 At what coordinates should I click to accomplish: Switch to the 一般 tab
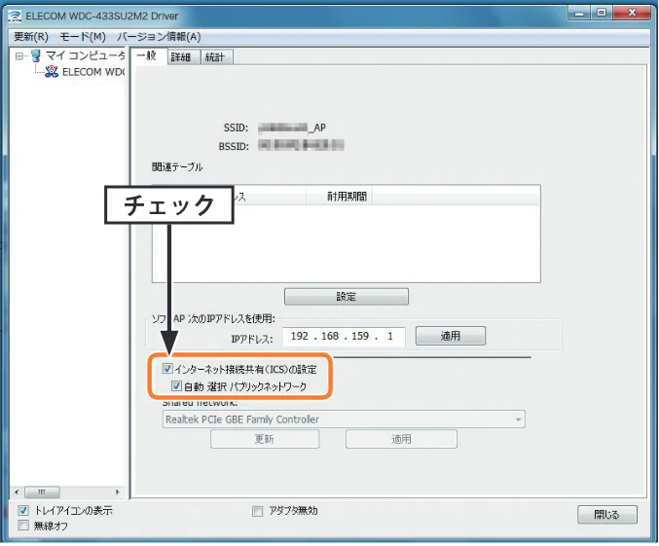pyautogui.click(x=147, y=55)
